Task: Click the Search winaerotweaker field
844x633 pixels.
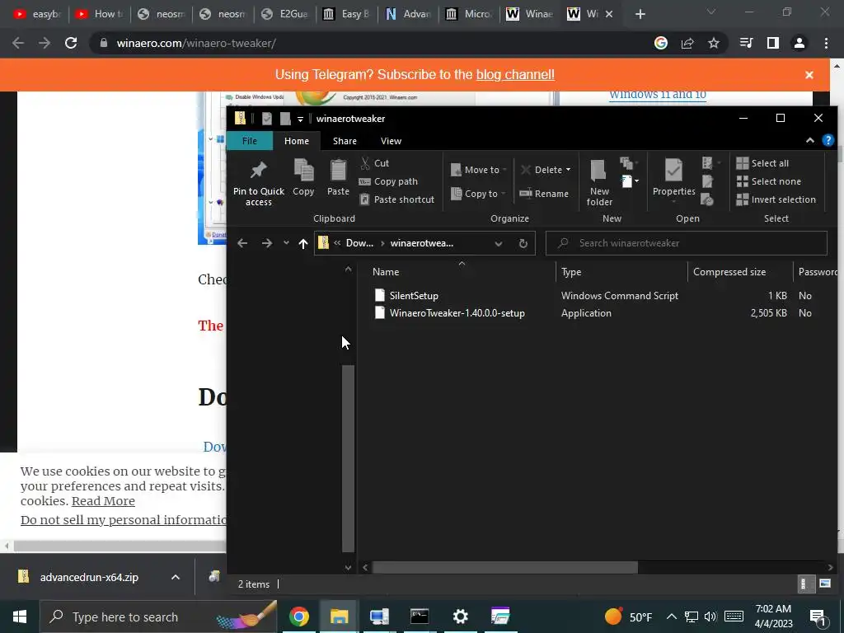Action: click(687, 243)
